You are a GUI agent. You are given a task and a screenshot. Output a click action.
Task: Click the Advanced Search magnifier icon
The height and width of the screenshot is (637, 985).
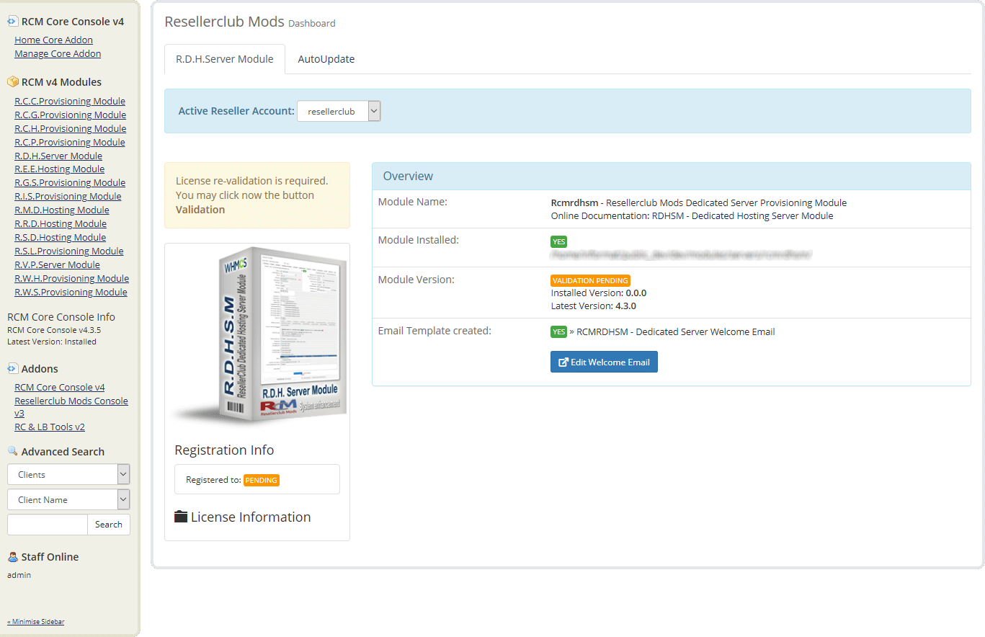point(12,452)
